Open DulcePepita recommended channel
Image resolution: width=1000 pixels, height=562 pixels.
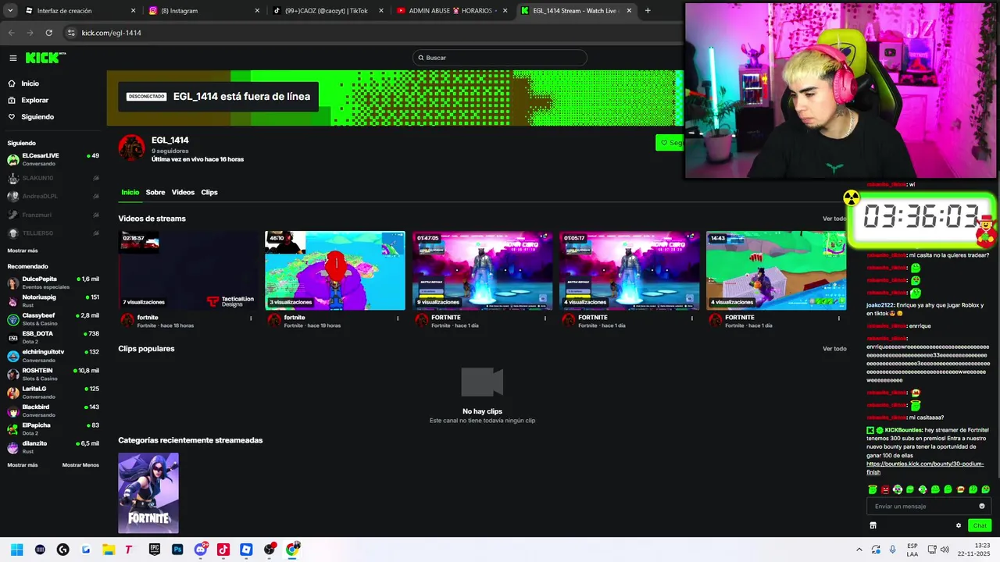pyautogui.click(x=53, y=283)
